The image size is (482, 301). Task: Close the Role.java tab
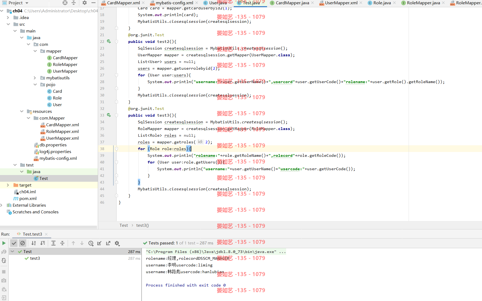pyautogui.click(x=394, y=3)
